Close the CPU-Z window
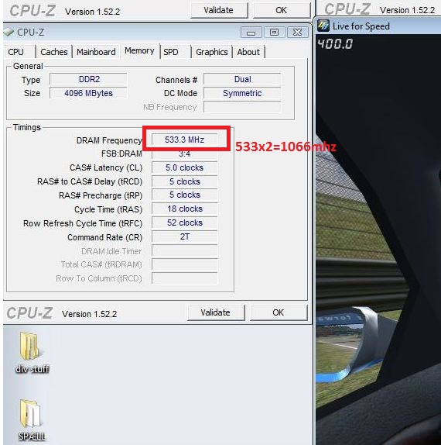This screenshot has width=441, height=445. 297,33
